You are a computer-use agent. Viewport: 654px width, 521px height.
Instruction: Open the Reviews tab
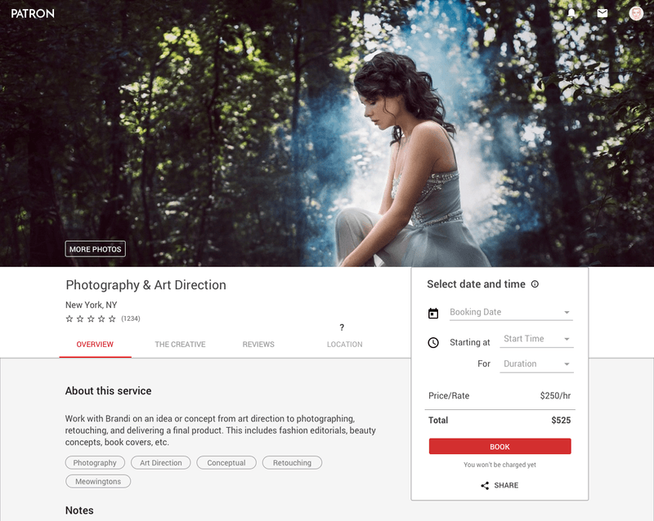pos(258,345)
